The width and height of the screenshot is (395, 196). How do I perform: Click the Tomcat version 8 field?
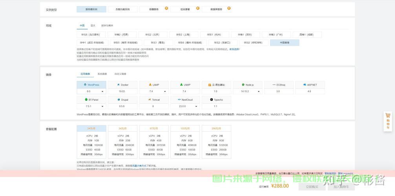(154, 107)
